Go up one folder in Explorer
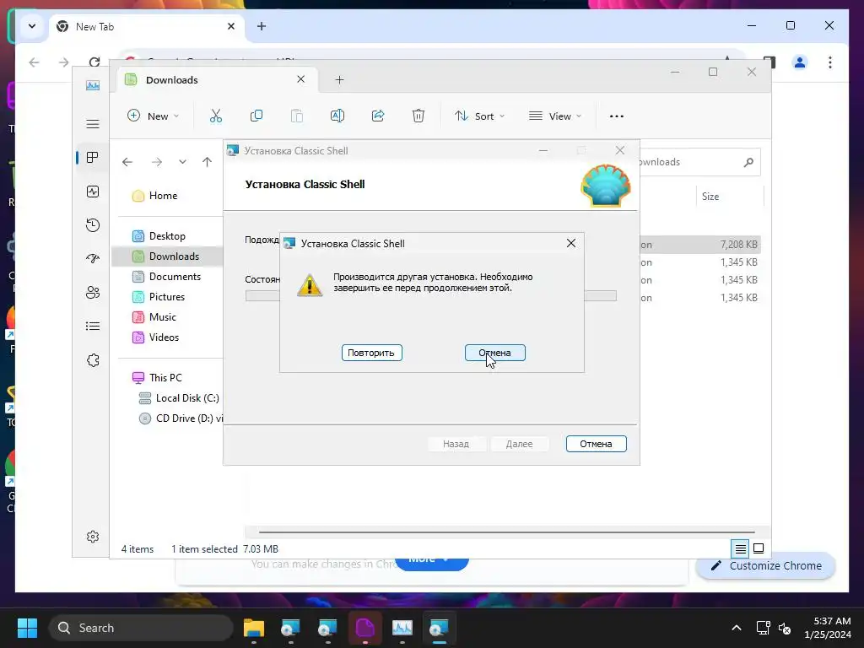Image resolution: width=864 pixels, height=648 pixels. pos(207,162)
